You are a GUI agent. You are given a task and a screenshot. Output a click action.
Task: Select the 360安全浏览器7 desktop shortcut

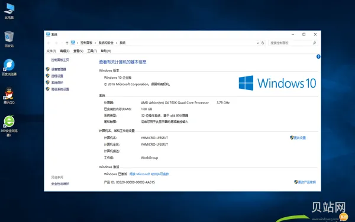tap(9, 126)
